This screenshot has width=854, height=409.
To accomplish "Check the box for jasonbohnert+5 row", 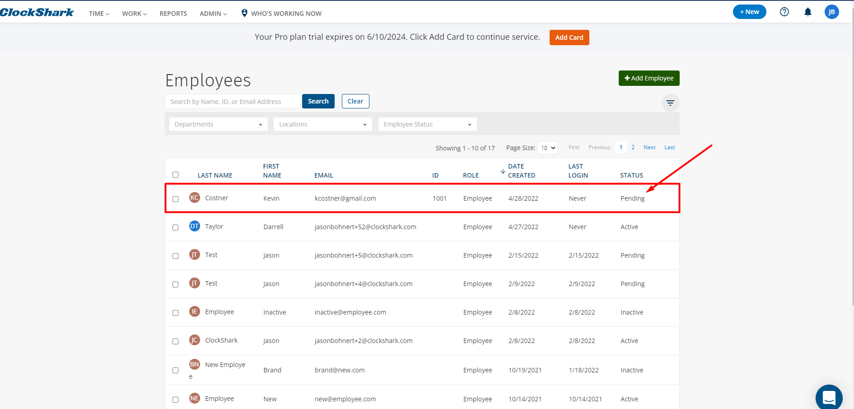I will click(x=176, y=256).
